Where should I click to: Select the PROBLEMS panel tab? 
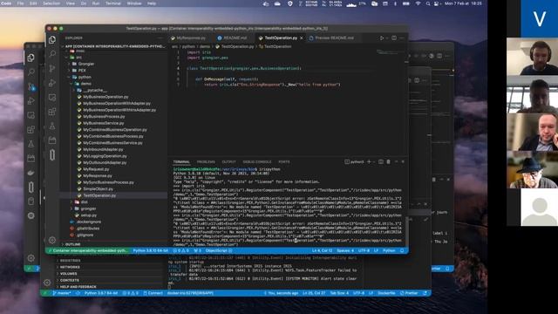coord(206,162)
